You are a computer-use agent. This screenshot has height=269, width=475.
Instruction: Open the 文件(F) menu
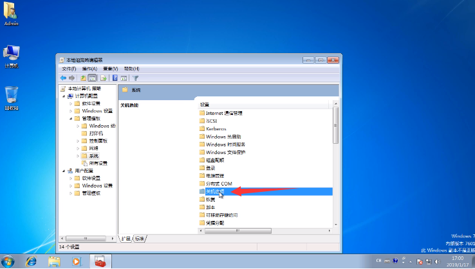point(69,69)
